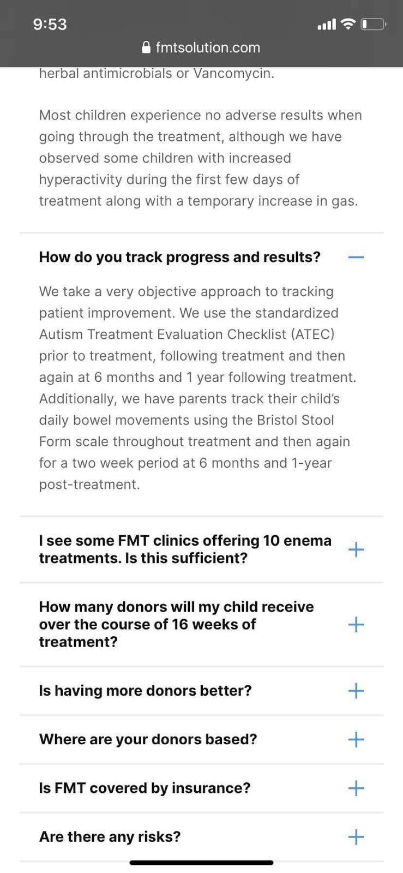
Task: Show 'Is FMT covered by insurance?' answer
Action: [x=145, y=788]
